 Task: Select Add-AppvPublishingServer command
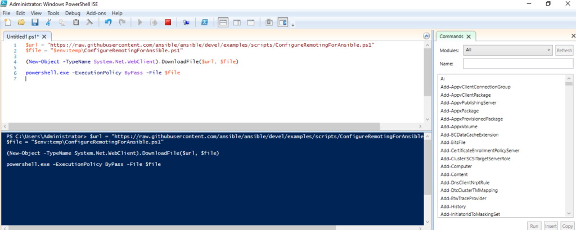coord(469,102)
